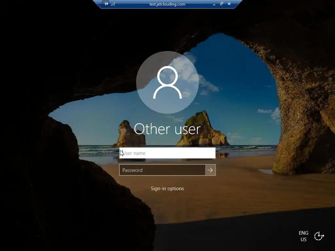The height and width of the screenshot is (251, 335).
Task: Open Sign-in options
Action: pyautogui.click(x=167, y=189)
